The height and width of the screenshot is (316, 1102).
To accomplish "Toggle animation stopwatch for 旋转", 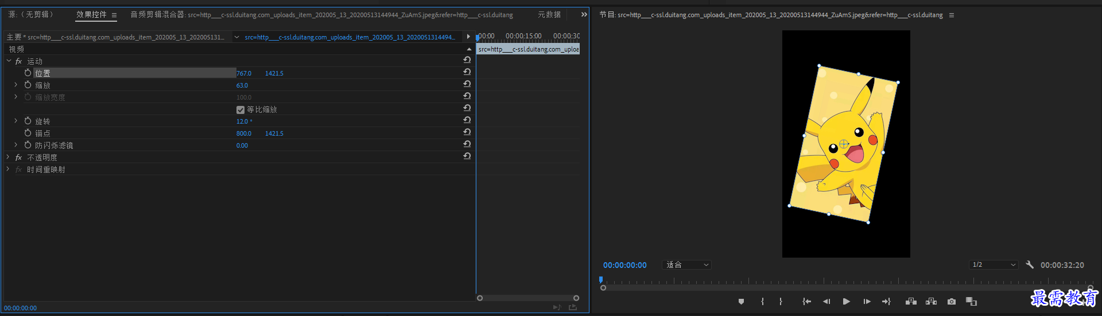I will 28,121.
